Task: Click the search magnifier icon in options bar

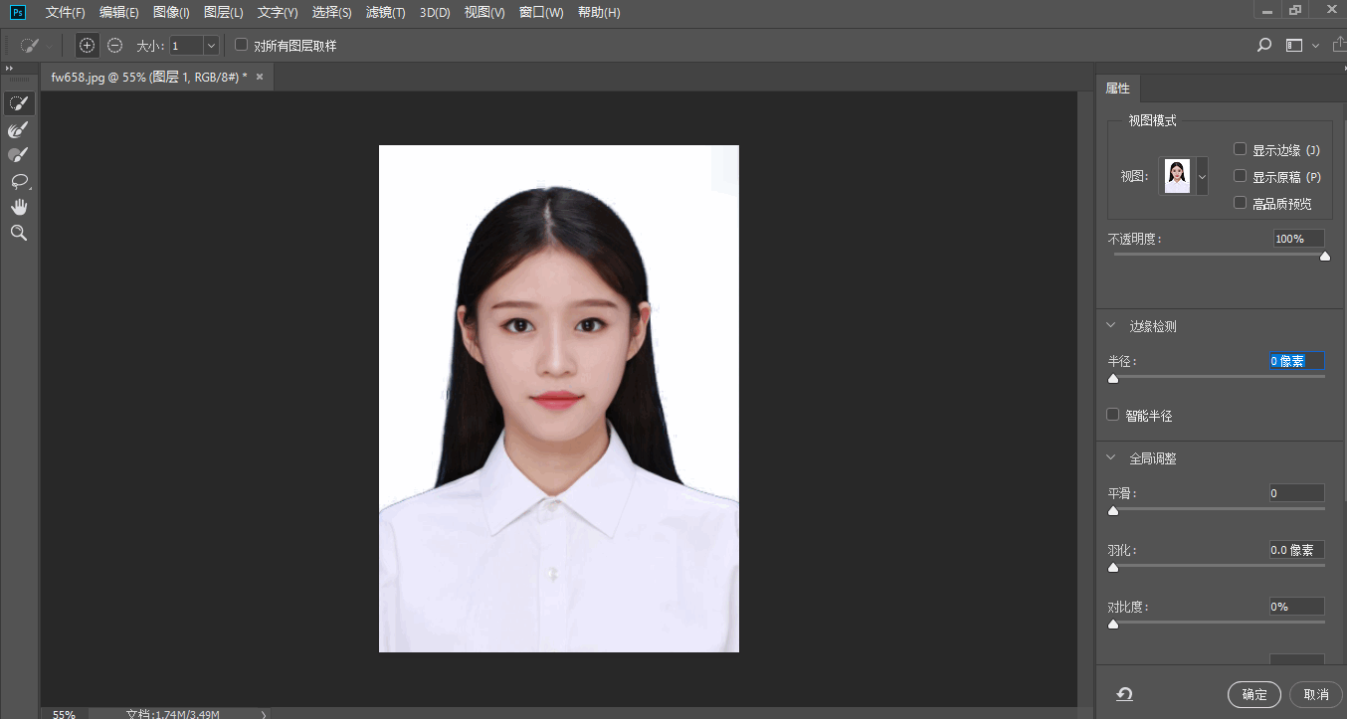Action: (1263, 45)
